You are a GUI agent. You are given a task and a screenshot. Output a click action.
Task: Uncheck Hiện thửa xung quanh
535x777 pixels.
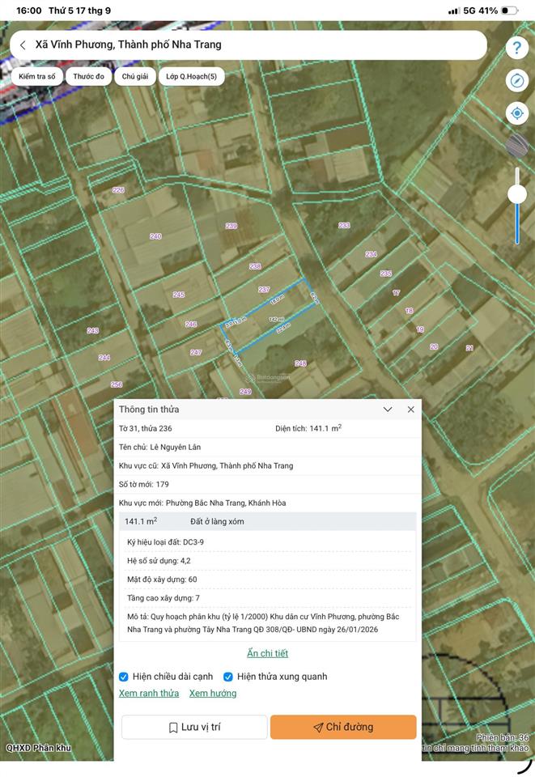[228, 677]
